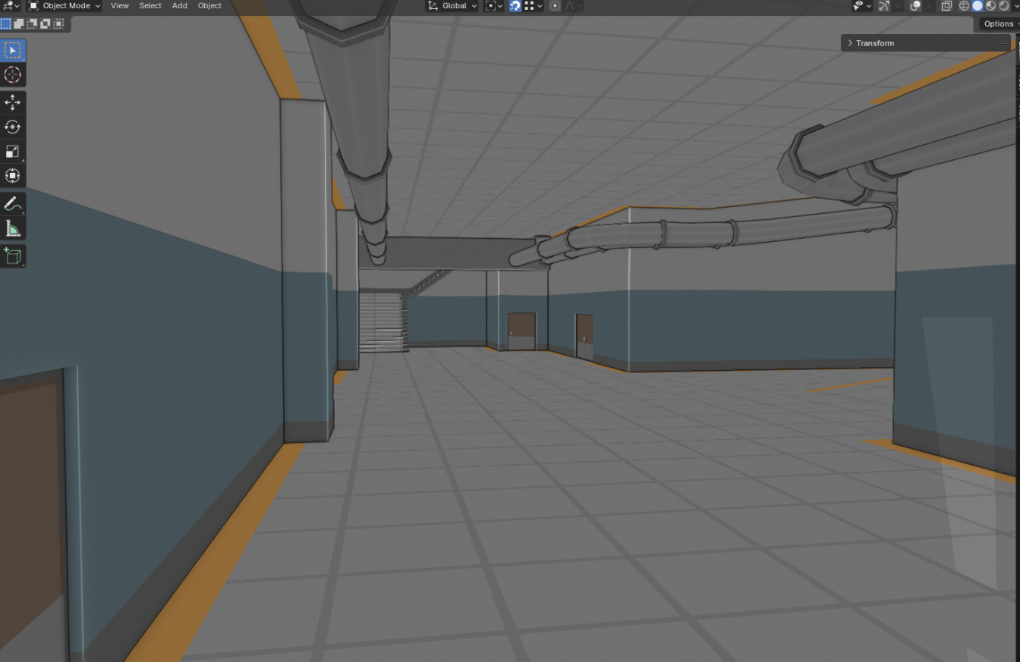Toggle proportional editing
1020x662 pixels.
click(555, 6)
